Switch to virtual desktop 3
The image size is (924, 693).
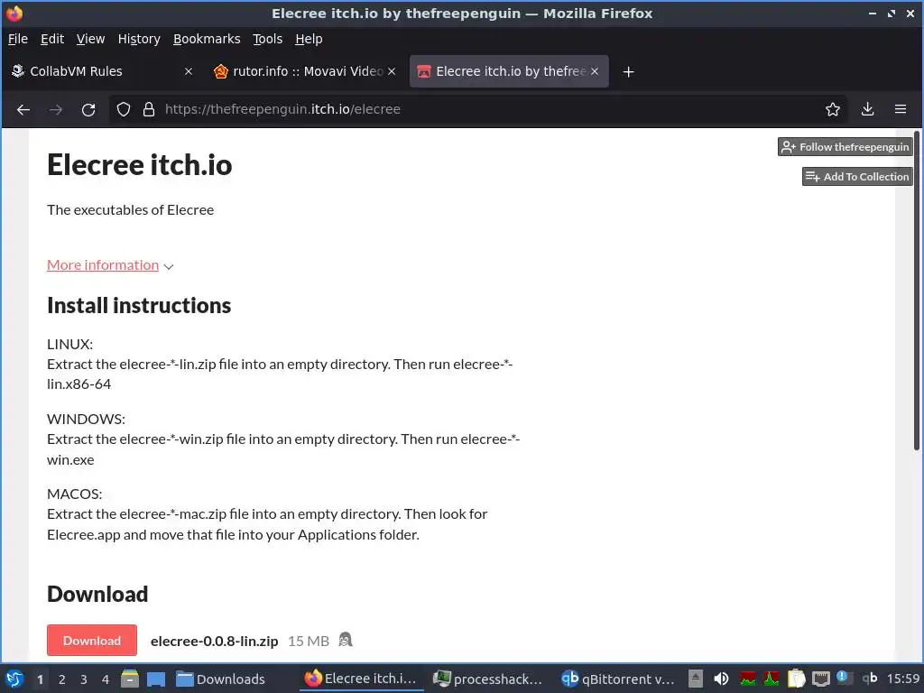84,679
